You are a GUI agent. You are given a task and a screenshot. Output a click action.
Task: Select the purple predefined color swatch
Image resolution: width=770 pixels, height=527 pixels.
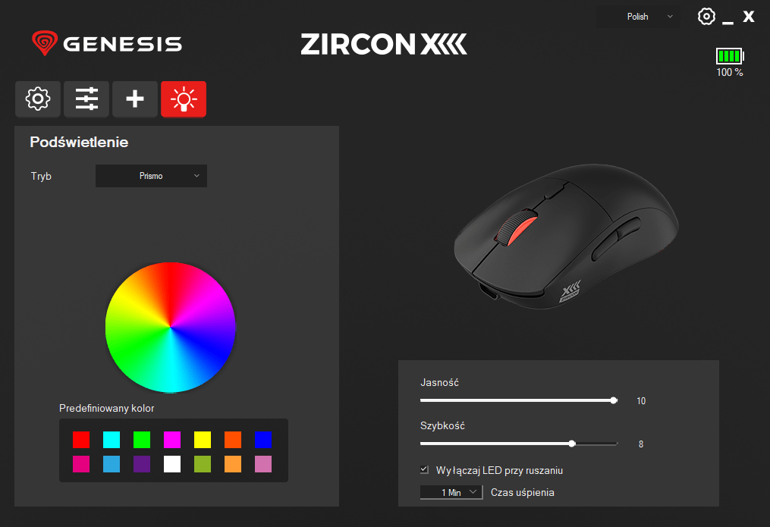(x=142, y=464)
